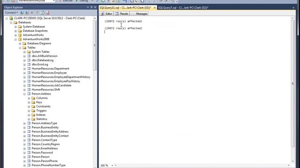Click the Person.Person table icon

coord(29,157)
